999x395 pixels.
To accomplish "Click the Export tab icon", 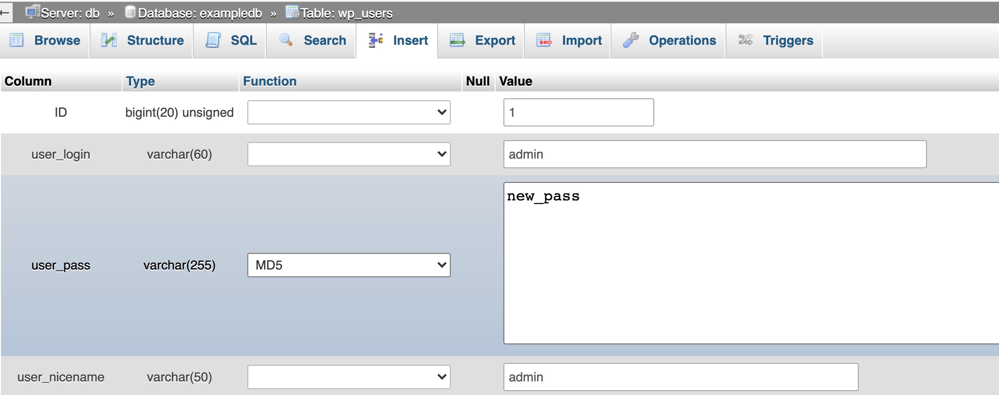I will coord(457,40).
